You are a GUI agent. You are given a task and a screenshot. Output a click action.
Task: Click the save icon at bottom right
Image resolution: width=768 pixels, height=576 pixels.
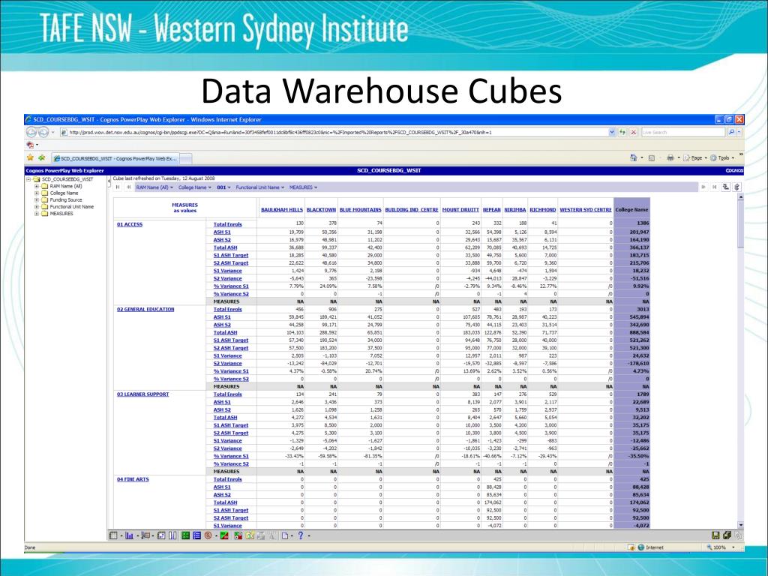(715, 535)
